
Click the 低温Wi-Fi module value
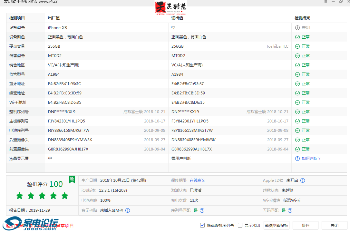tap(292, 200)
